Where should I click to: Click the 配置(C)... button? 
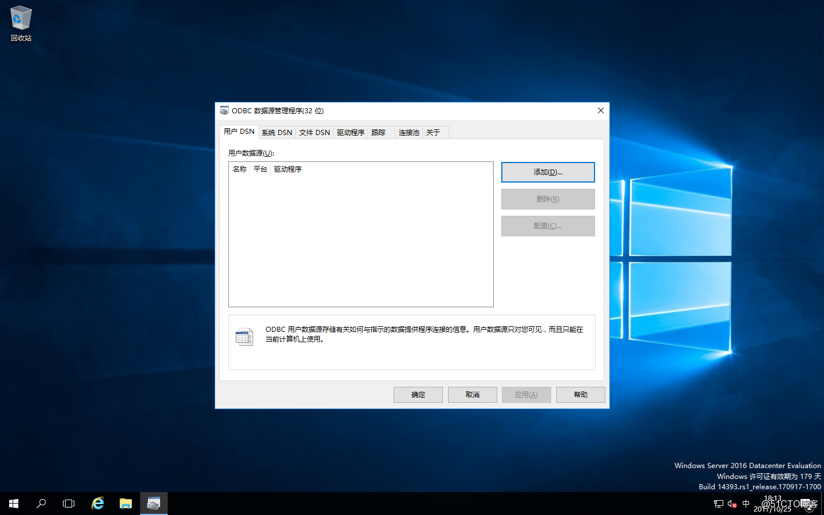548,226
